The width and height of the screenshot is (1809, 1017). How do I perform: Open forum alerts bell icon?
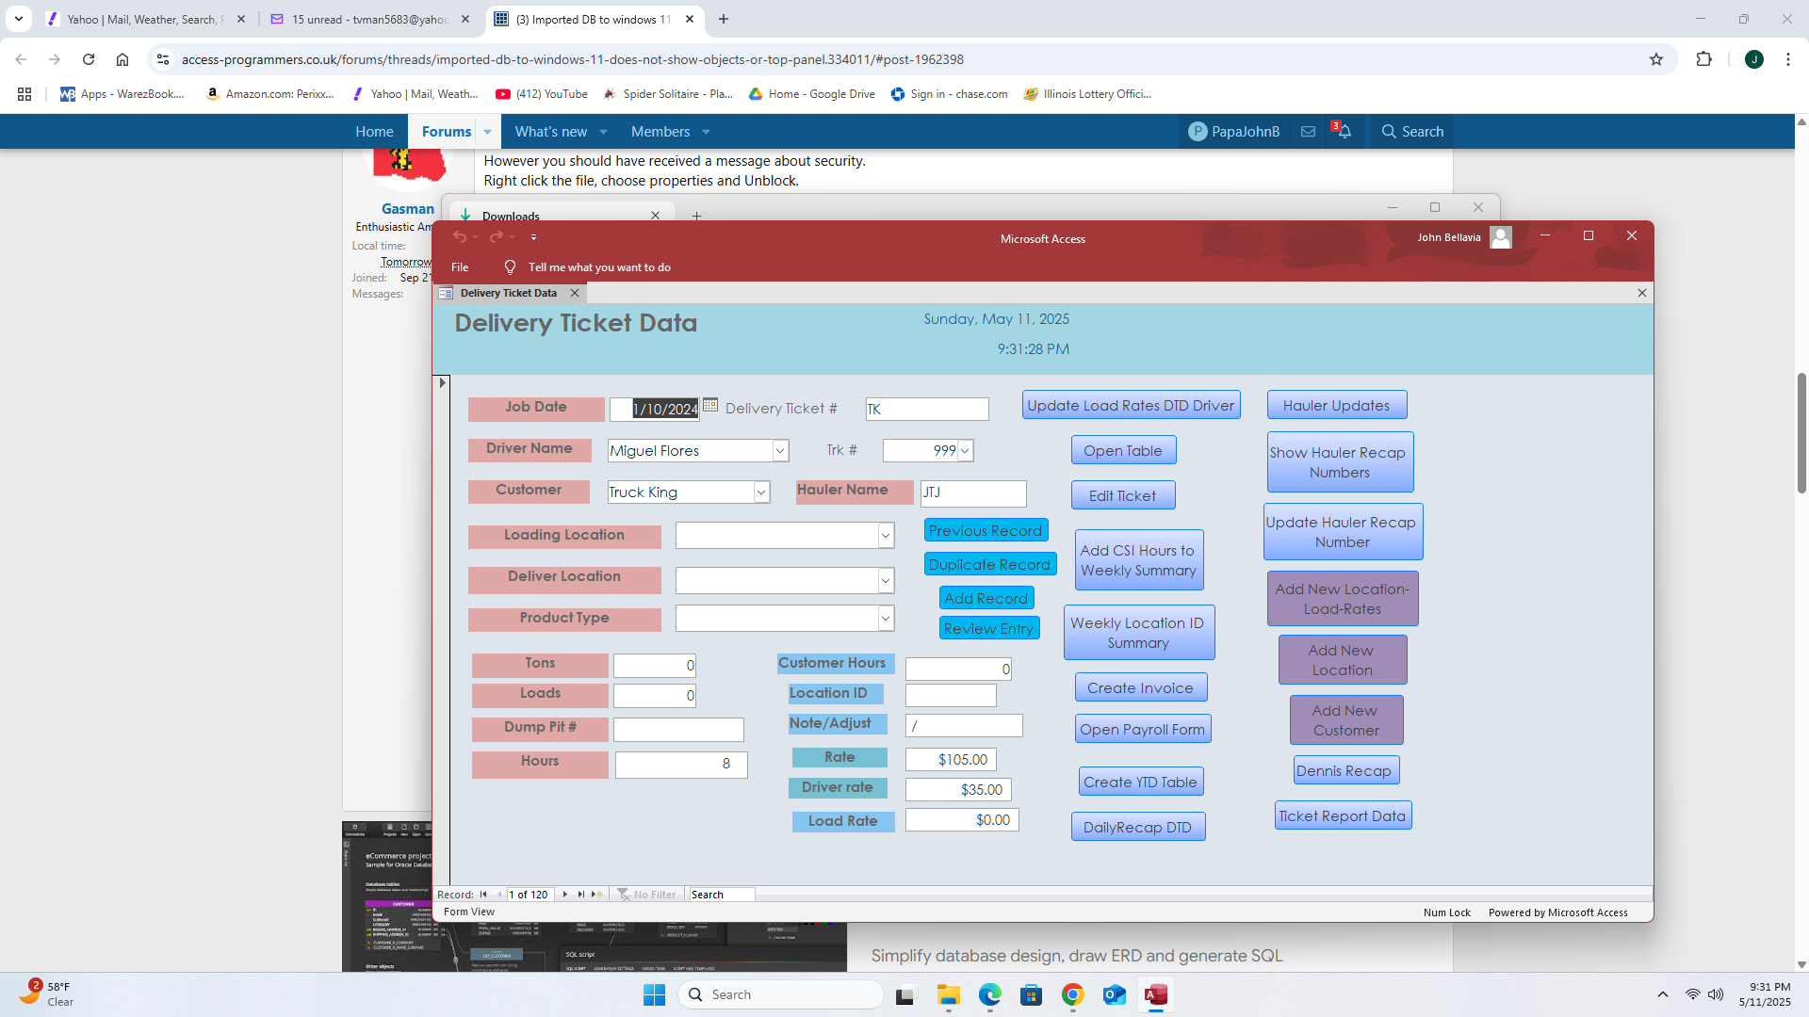click(1345, 132)
